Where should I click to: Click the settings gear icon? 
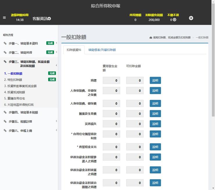(191, 18)
